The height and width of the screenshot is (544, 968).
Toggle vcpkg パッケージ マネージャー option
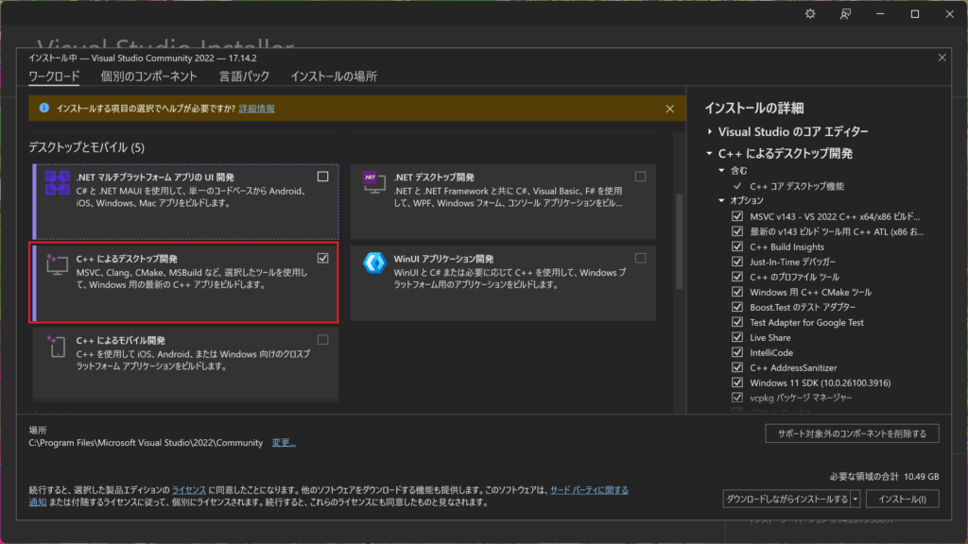pos(737,398)
